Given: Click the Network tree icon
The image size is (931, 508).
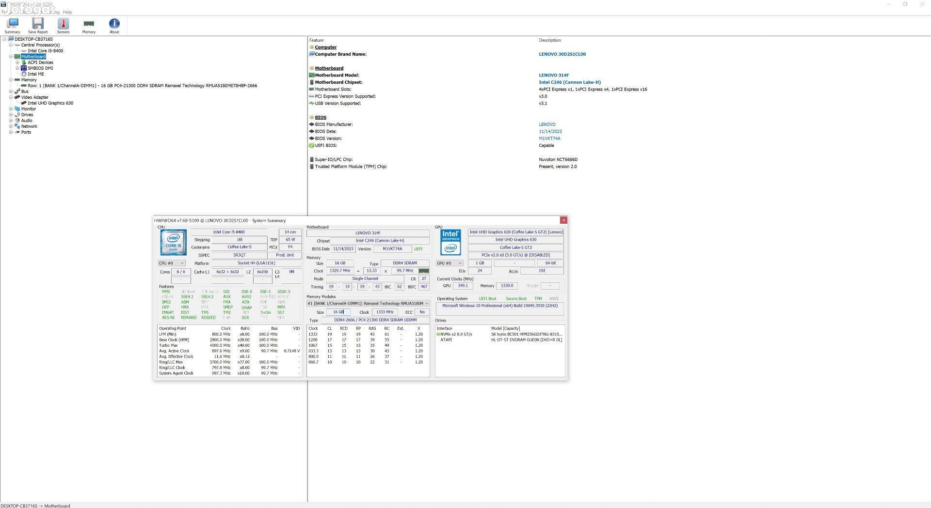Looking at the screenshot, I should tap(17, 126).
